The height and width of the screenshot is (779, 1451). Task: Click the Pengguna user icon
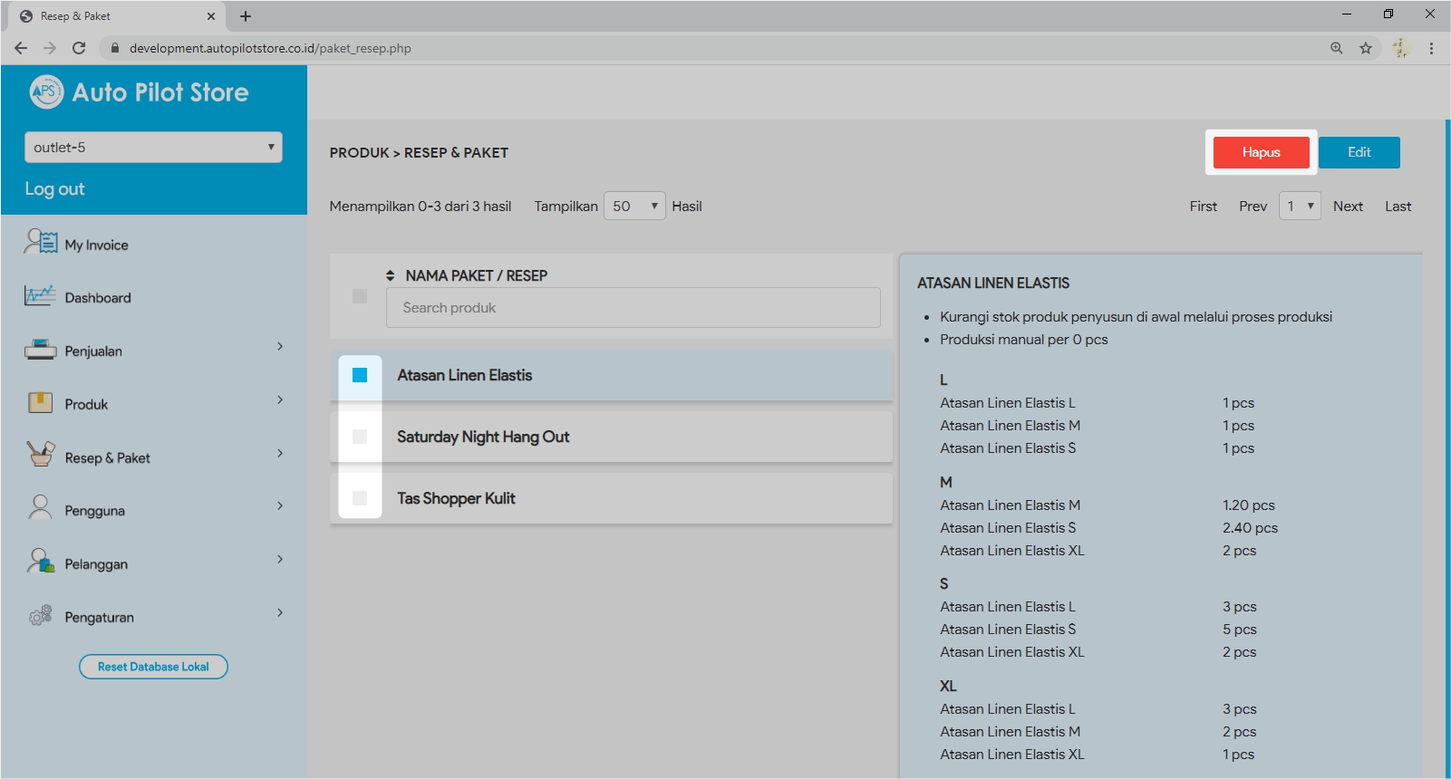pyautogui.click(x=40, y=508)
